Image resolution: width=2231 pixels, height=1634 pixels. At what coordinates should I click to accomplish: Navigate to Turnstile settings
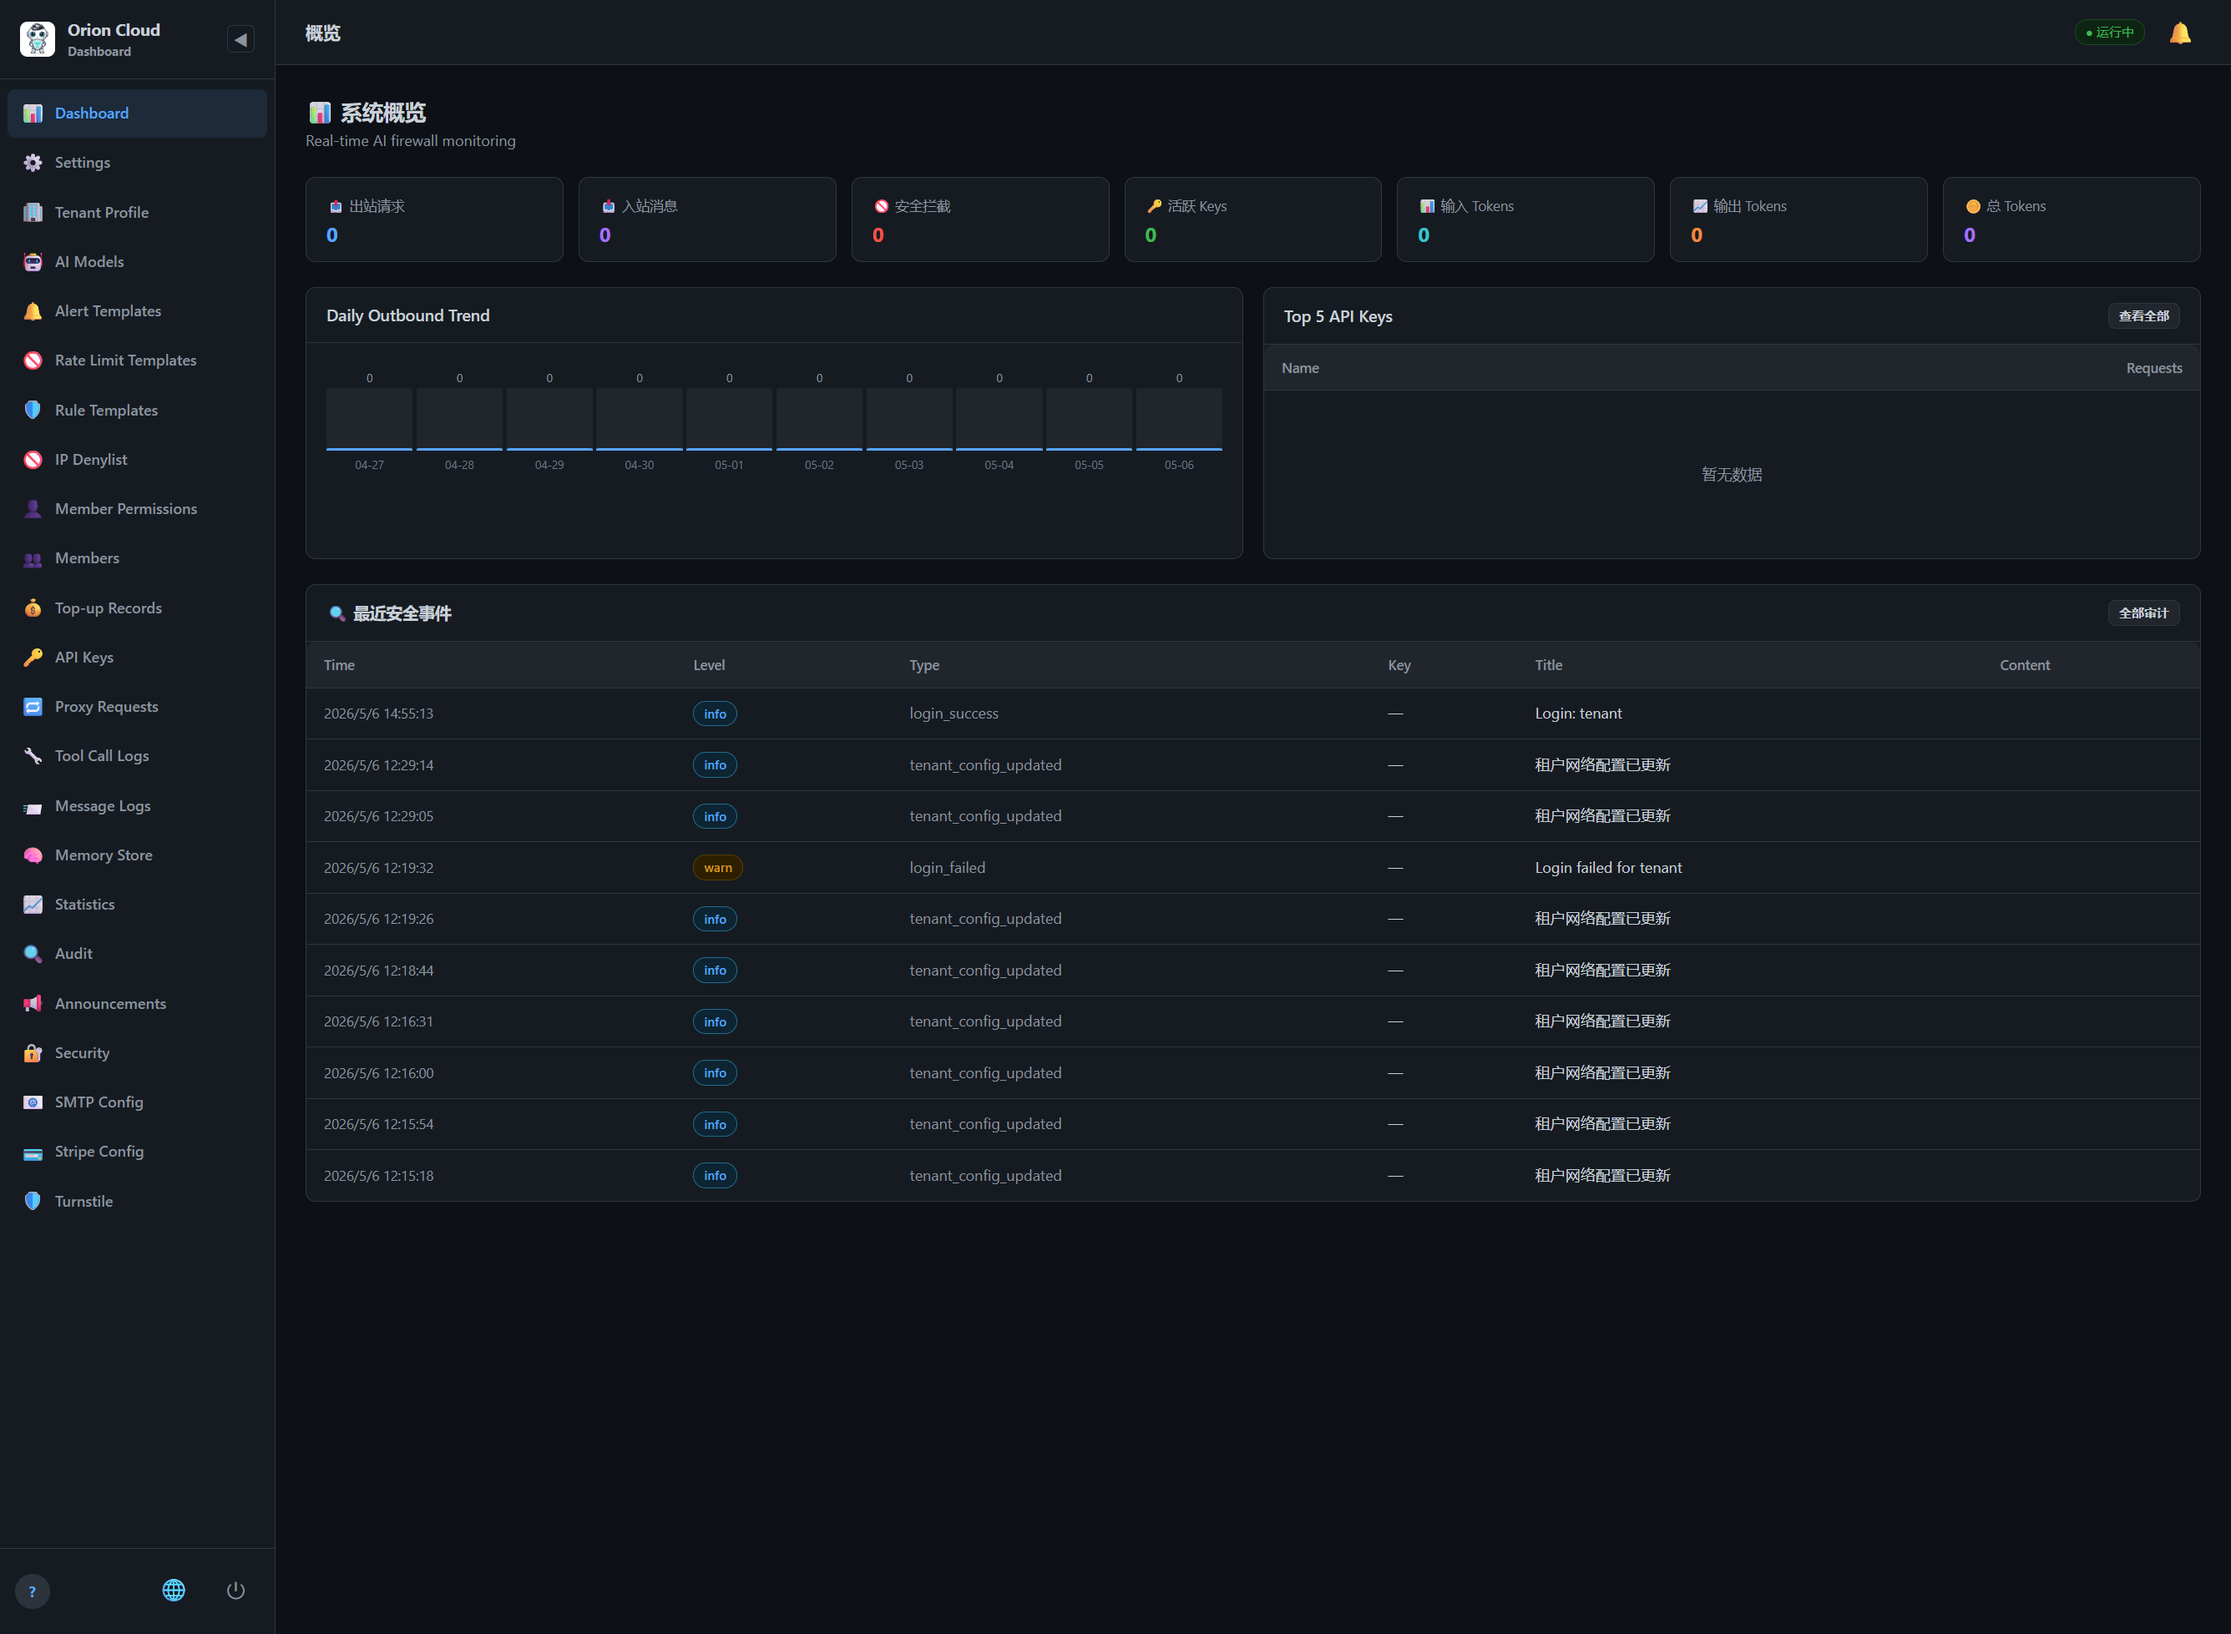138,1202
